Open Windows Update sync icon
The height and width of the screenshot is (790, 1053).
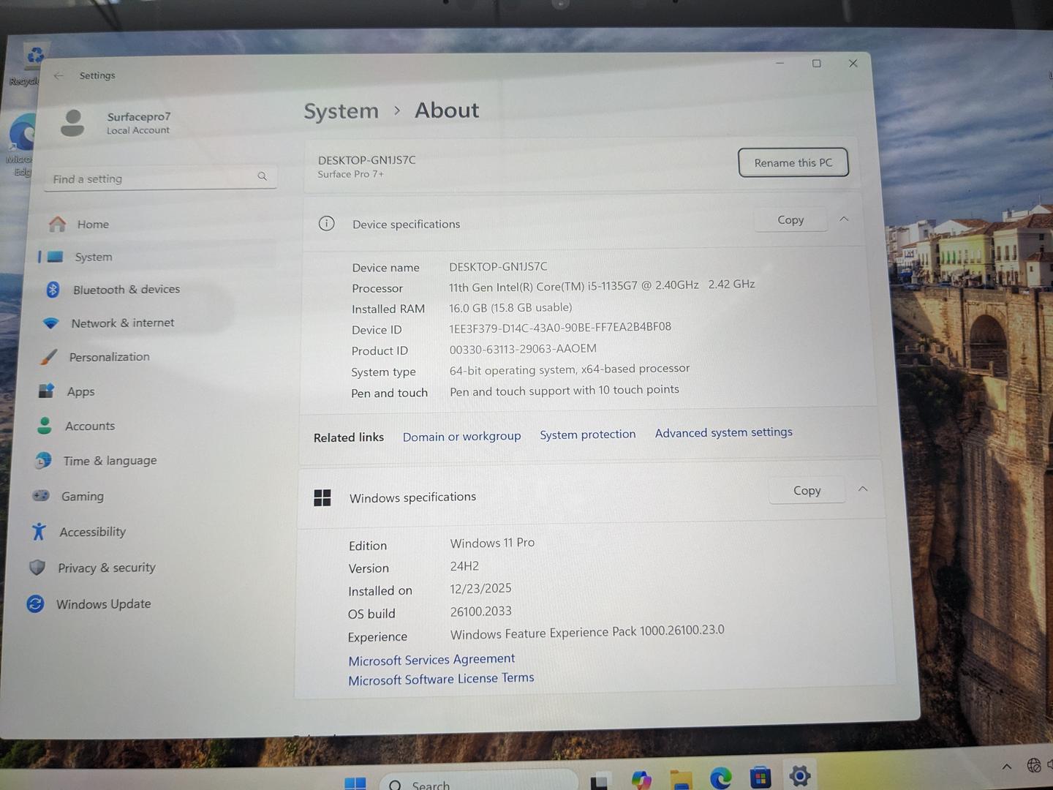35,604
